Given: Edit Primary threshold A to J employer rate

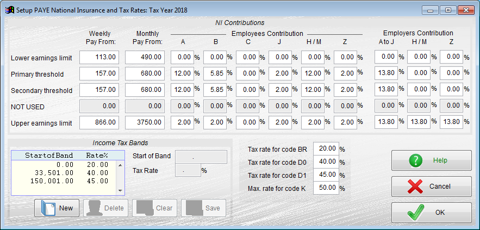Looking at the screenshot, I should [387, 73].
